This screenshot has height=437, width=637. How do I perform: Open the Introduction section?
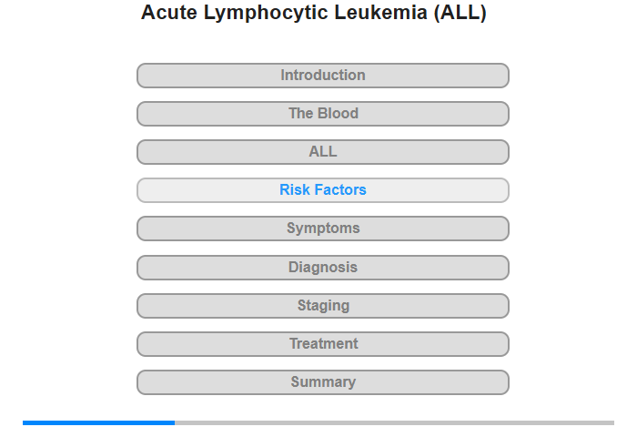323,76
